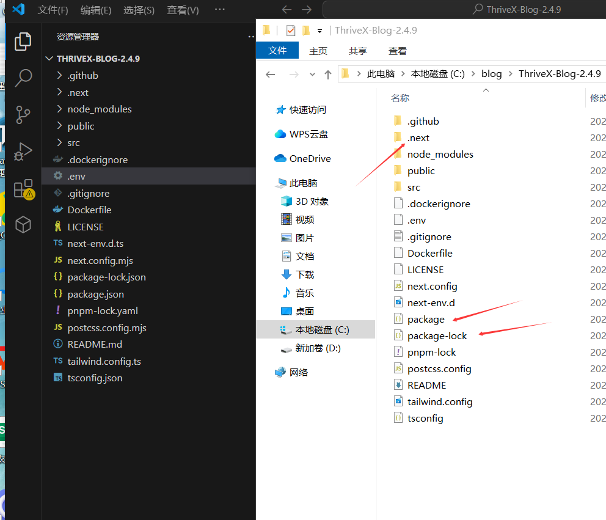The height and width of the screenshot is (520, 606).
Task: Open the Search panel in VS Code sidebar
Action: pos(23,78)
